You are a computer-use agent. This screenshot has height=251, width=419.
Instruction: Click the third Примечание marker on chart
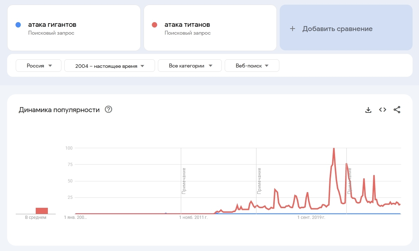349,181
